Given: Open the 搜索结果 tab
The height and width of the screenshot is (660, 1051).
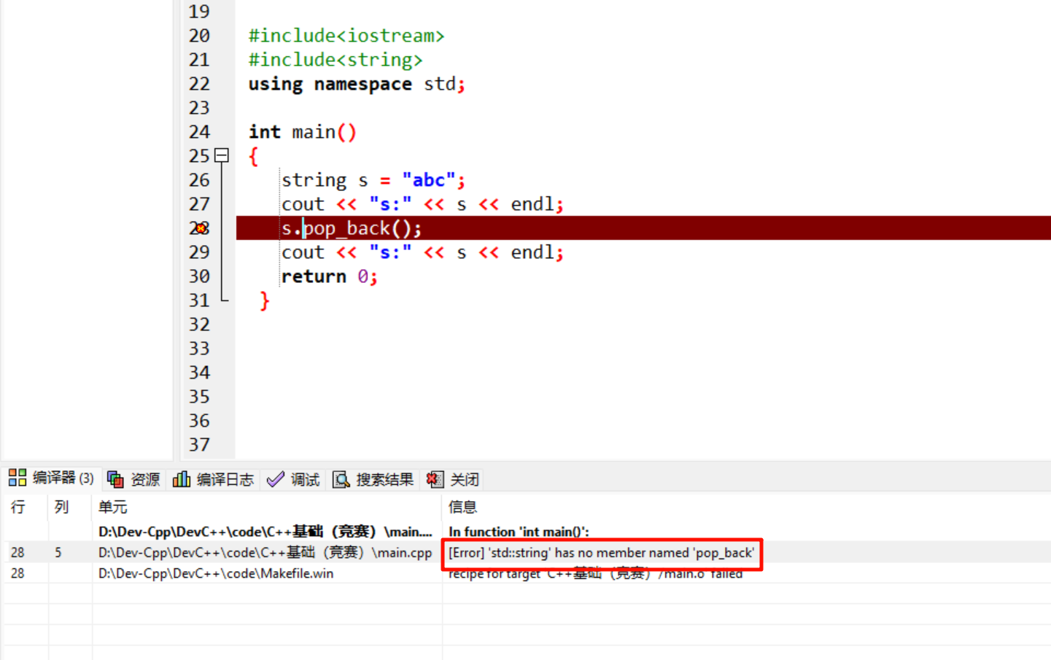Looking at the screenshot, I should pyautogui.click(x=373, y=479).
